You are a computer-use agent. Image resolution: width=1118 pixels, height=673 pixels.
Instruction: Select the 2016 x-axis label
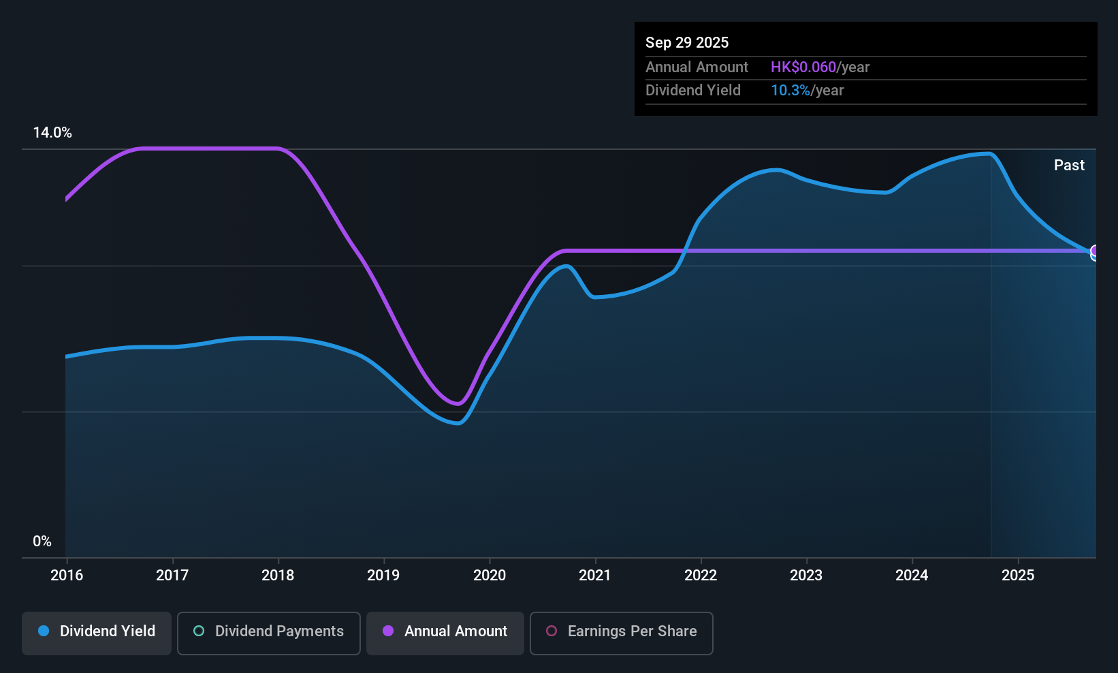click(67, 575)
